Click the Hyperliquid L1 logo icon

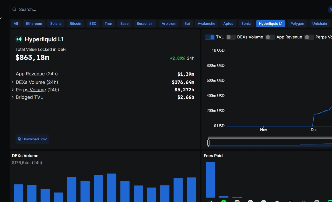[19, 39]
